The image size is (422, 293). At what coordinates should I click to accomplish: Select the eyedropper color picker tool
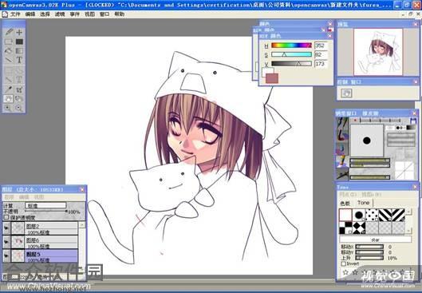point(9,89)
